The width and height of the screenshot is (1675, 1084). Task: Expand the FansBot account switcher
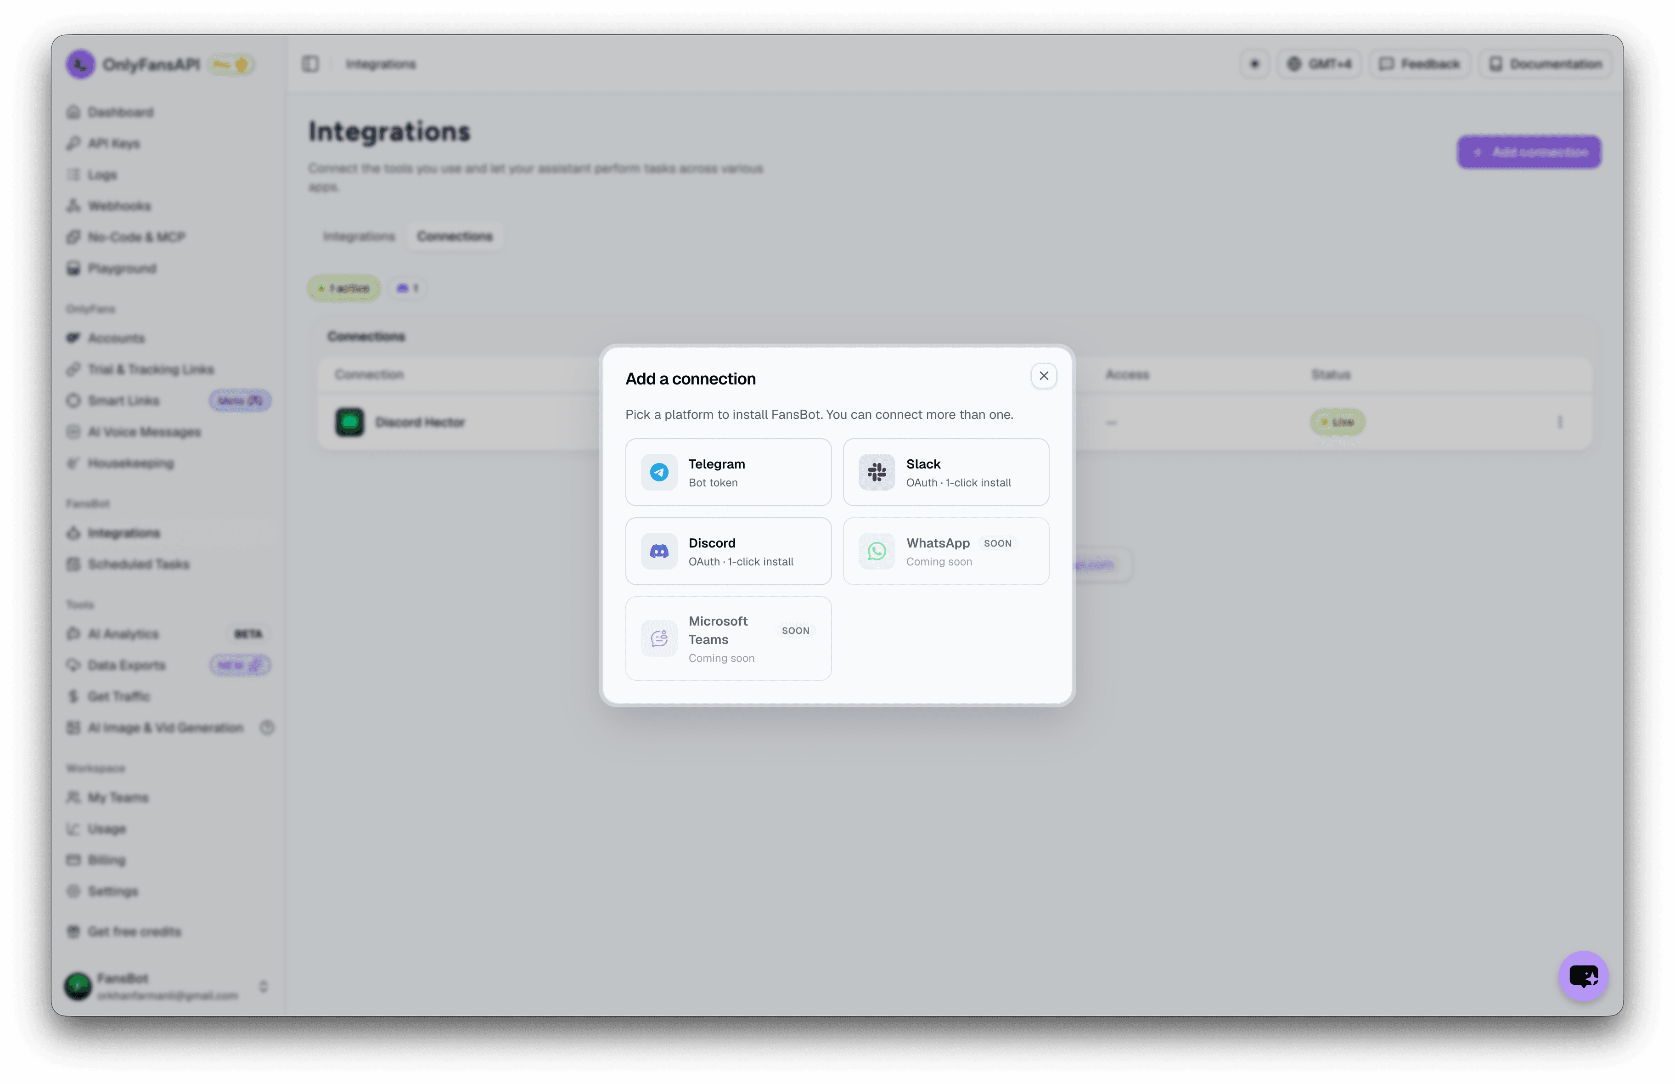263,986
